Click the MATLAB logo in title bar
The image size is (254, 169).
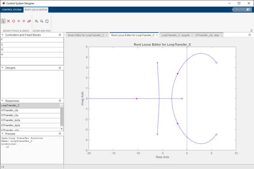[x=4, y=3]
